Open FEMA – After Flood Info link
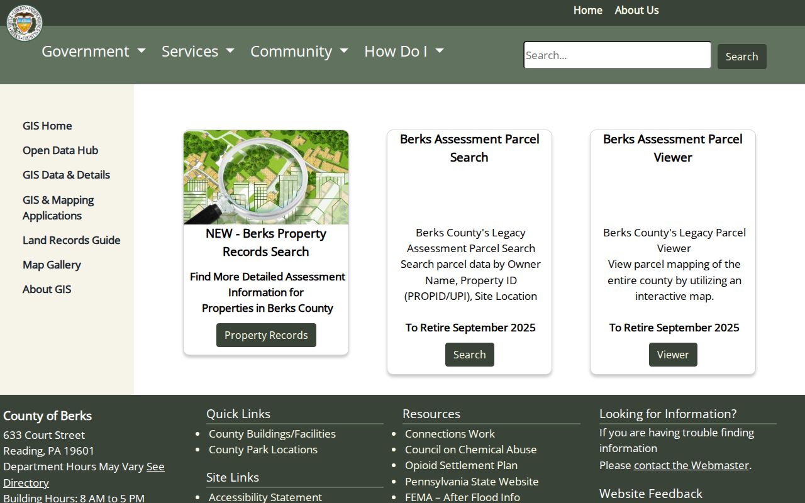Screen dimensions: 805x503 (462, 497)
